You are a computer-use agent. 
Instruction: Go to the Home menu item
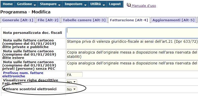point(8,4)
